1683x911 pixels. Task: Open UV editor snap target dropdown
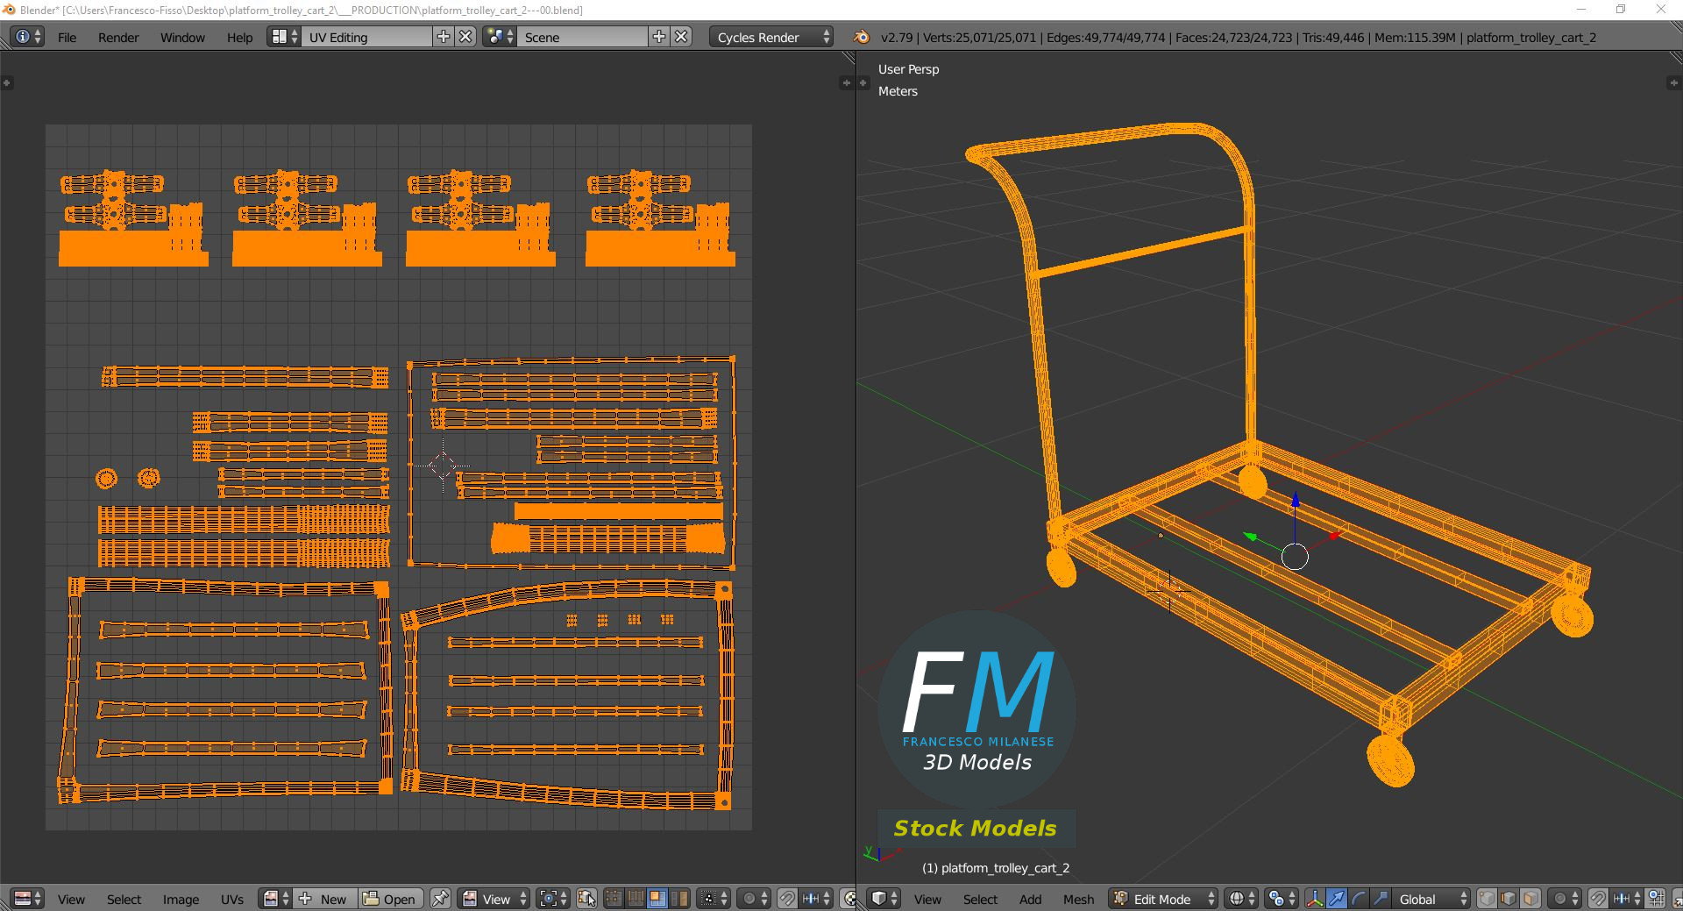click(816, 899)
